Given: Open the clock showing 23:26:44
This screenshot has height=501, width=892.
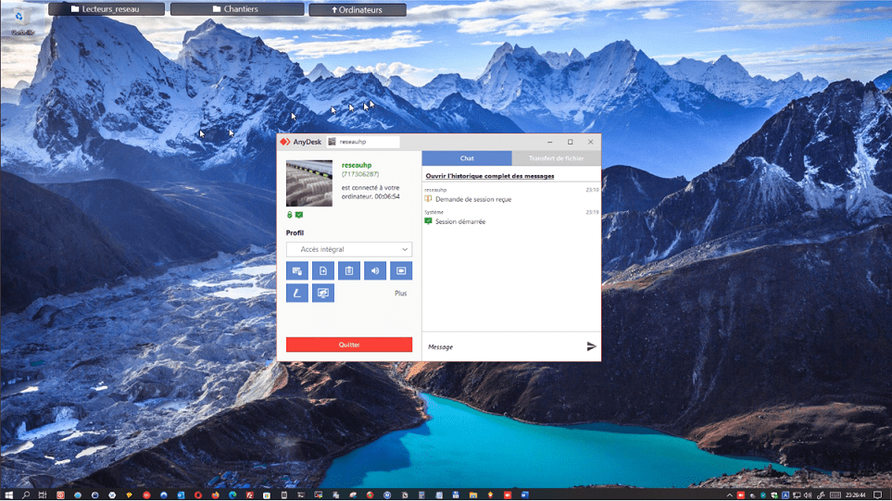Looking at the screenshot, I should (x=856, y=495).
